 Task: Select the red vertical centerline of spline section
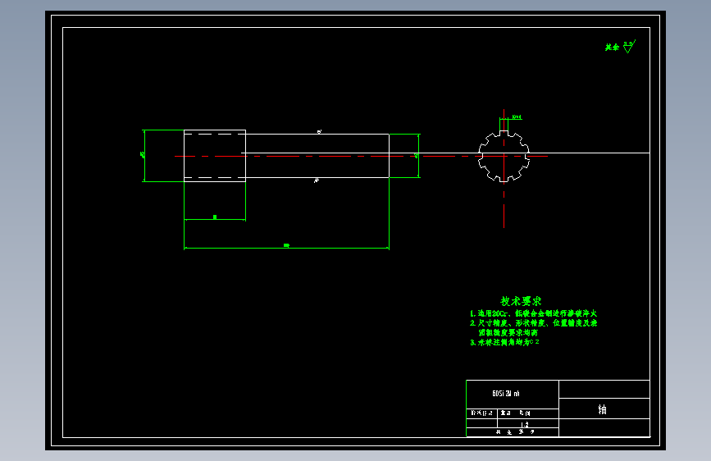click(504, 168)
